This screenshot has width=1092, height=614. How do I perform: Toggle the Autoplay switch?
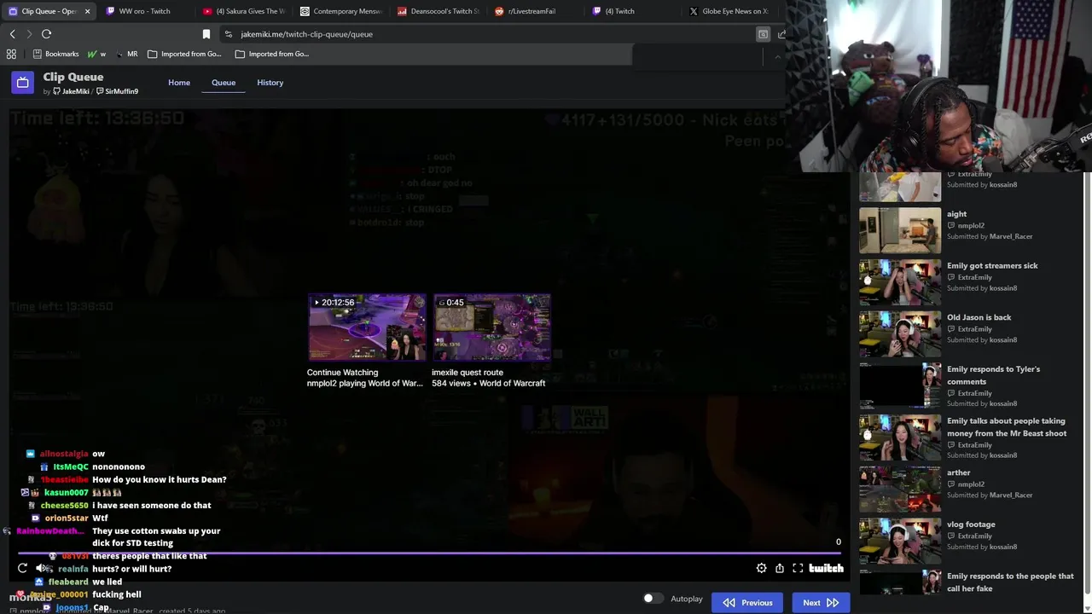click(652, 599)
